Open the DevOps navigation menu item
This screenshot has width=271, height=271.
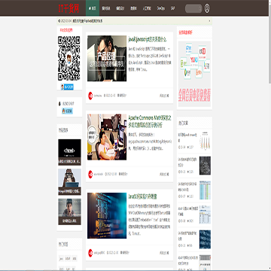161,8
